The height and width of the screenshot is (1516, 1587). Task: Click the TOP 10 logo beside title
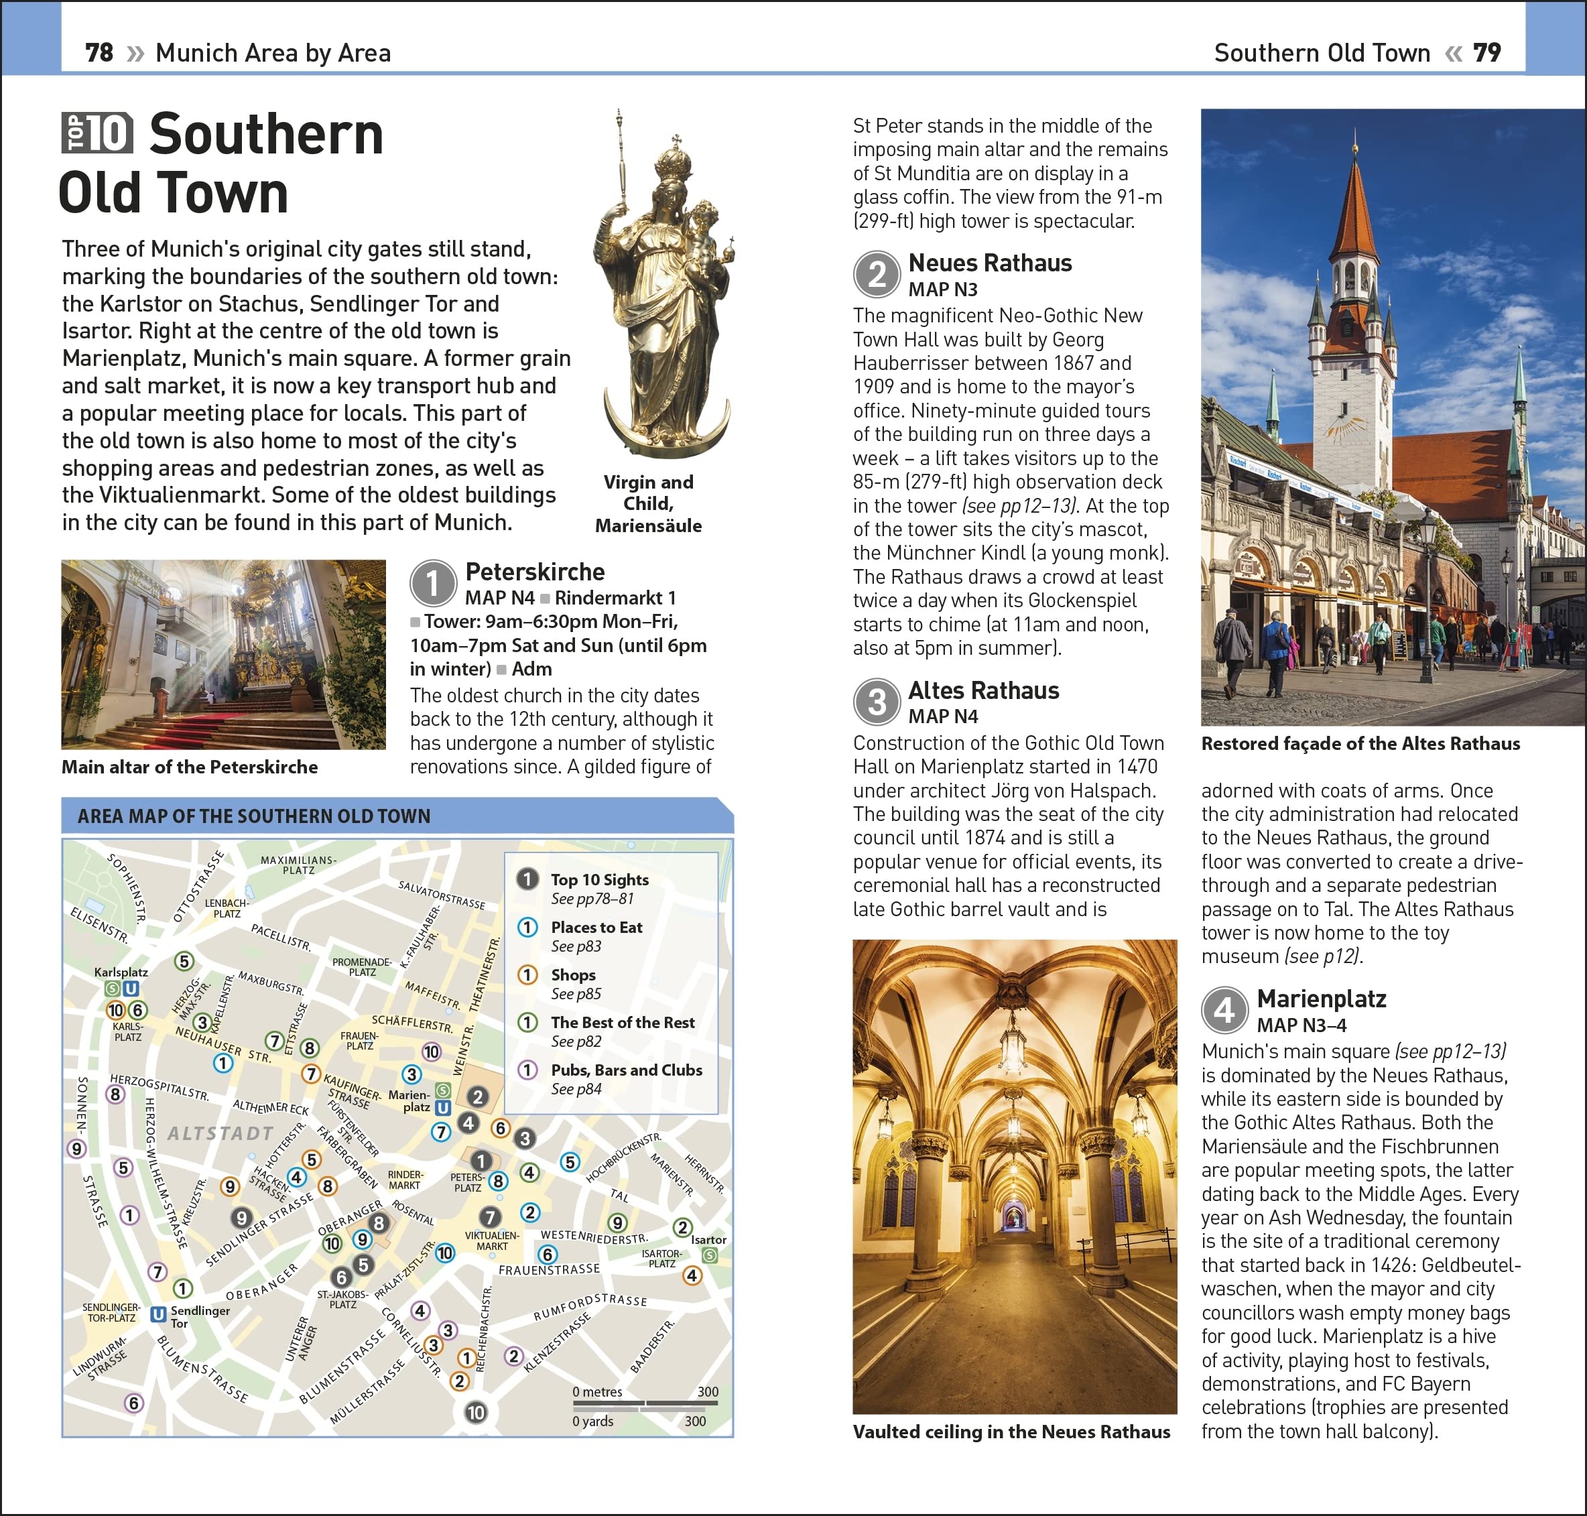(97, 133)
